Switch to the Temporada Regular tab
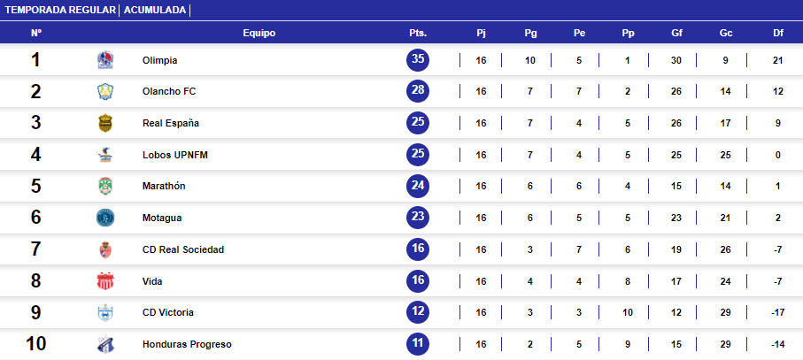Viewport: 803px width, 360px height. pyautogui.click(x=60, y=10)
